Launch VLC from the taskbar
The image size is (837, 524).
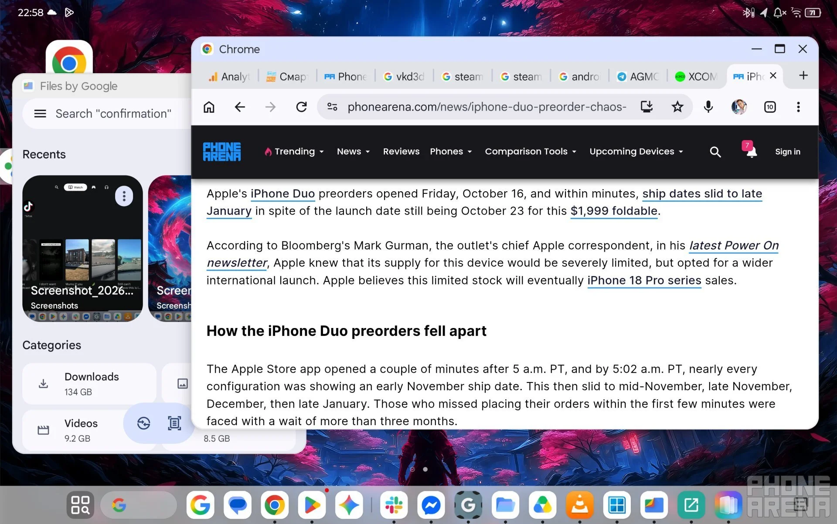579,505
